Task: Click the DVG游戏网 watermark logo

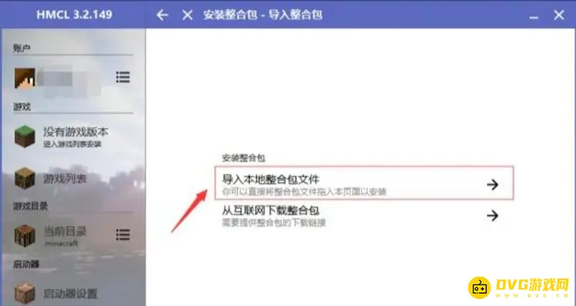Action: tap(518, 287)
